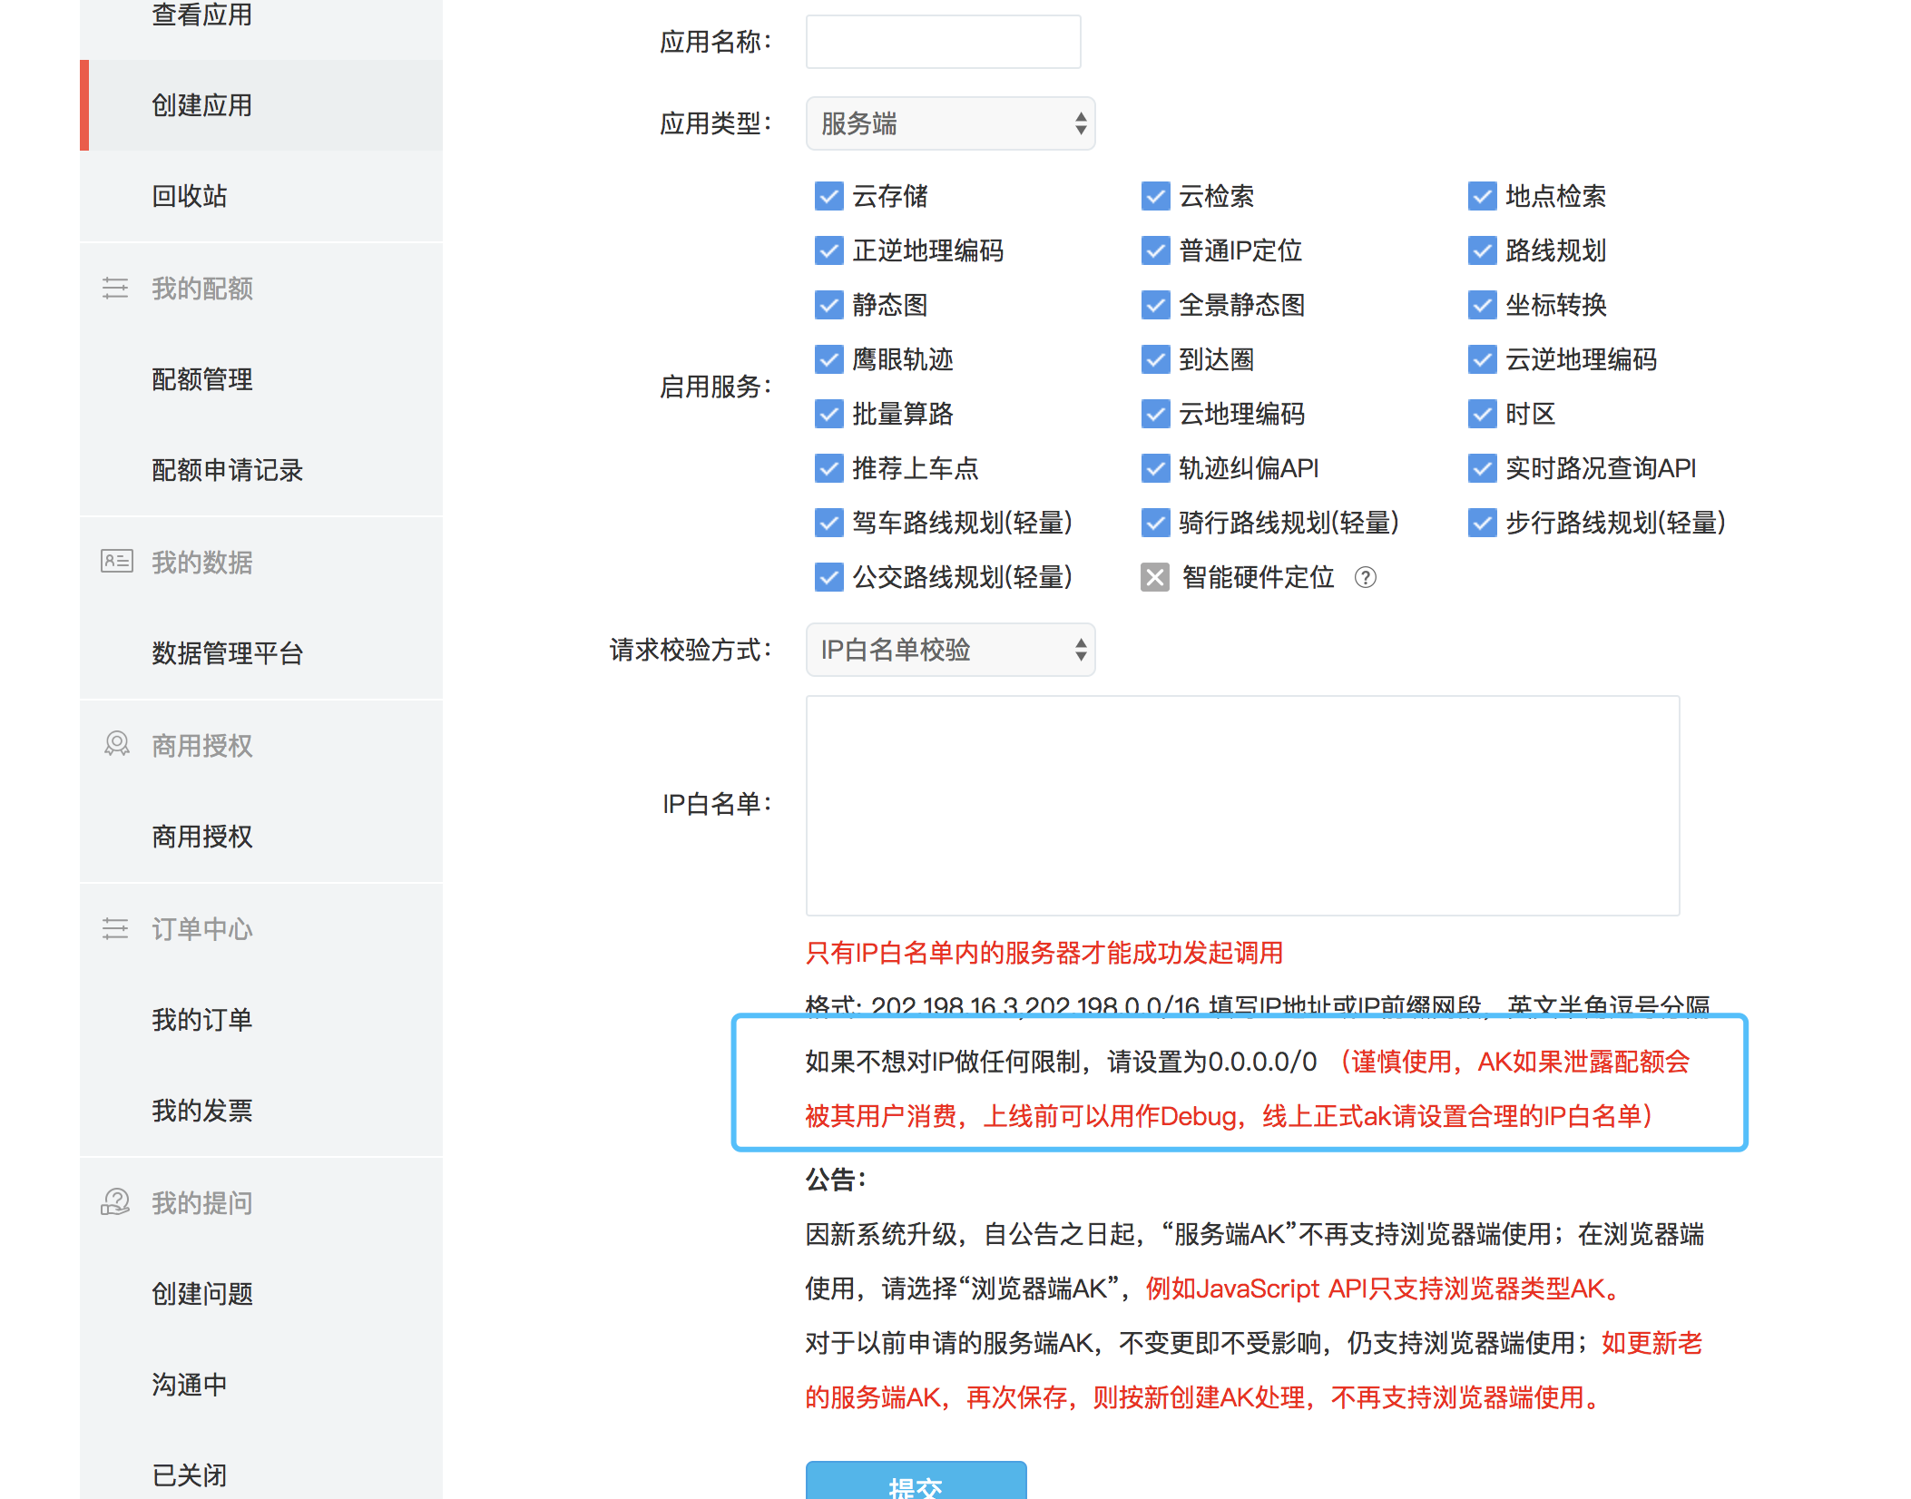The width and height of the screenshot is (1911, 1499).
Task: Click disabled X box for 智能硬件定位
Action: [x=1155, y=577]
